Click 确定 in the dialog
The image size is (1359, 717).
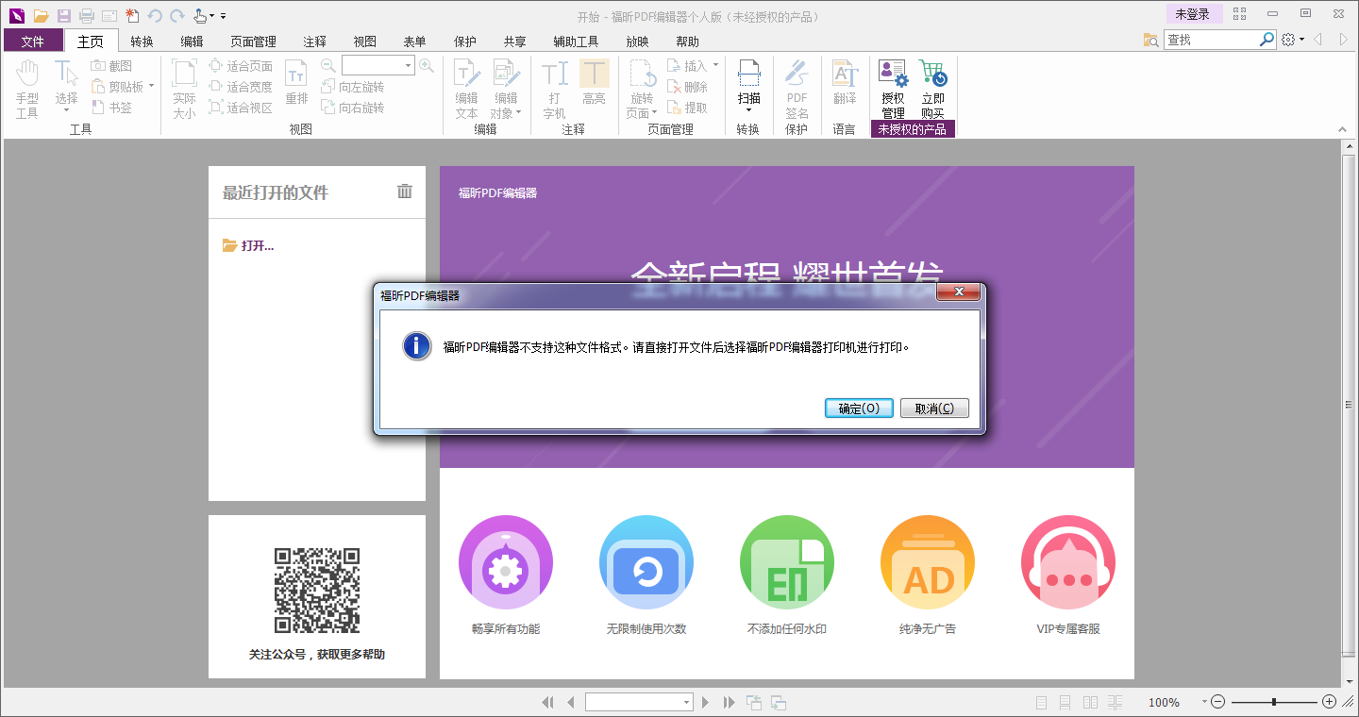click(858, 408)
